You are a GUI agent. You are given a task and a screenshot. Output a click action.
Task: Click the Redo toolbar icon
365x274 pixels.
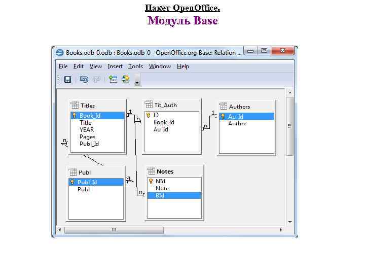tap(96, 80)
